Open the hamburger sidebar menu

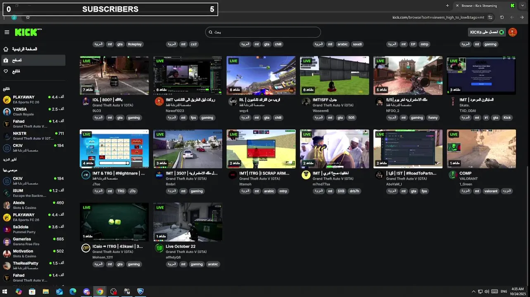7,32
